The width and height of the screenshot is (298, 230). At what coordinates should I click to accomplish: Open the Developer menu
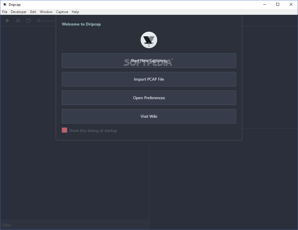(x=19, y=12)
